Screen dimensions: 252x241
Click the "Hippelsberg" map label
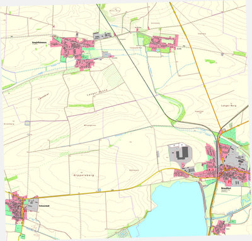(x=84, y=175)
